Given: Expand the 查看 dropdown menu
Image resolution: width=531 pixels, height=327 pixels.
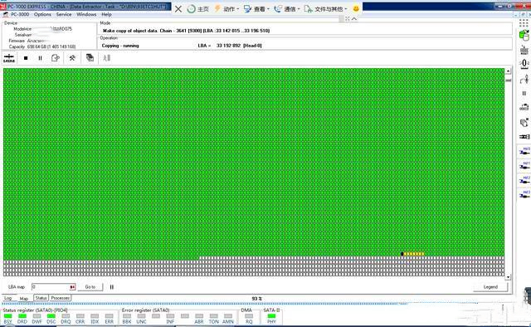Looking at the screenshot, I should coord(256,9).
